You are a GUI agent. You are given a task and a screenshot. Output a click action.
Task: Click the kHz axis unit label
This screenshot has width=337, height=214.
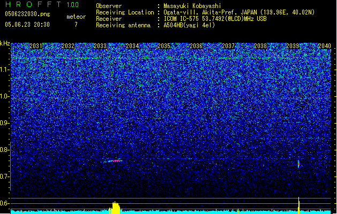pyautogui.click(x=5, y=43)
